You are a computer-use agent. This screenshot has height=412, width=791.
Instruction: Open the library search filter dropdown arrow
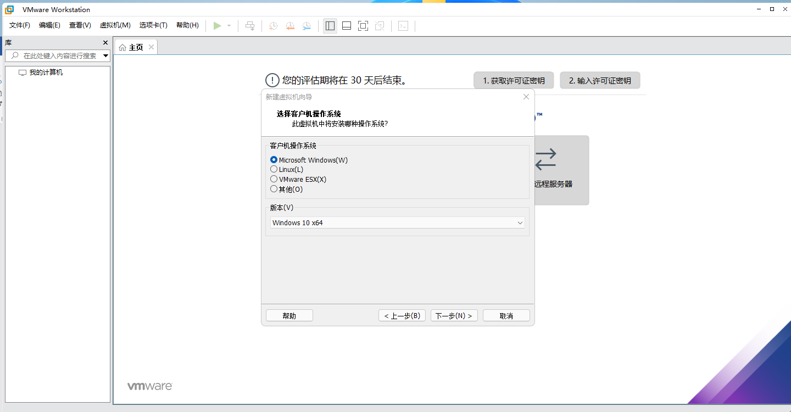tap(106, 56)
